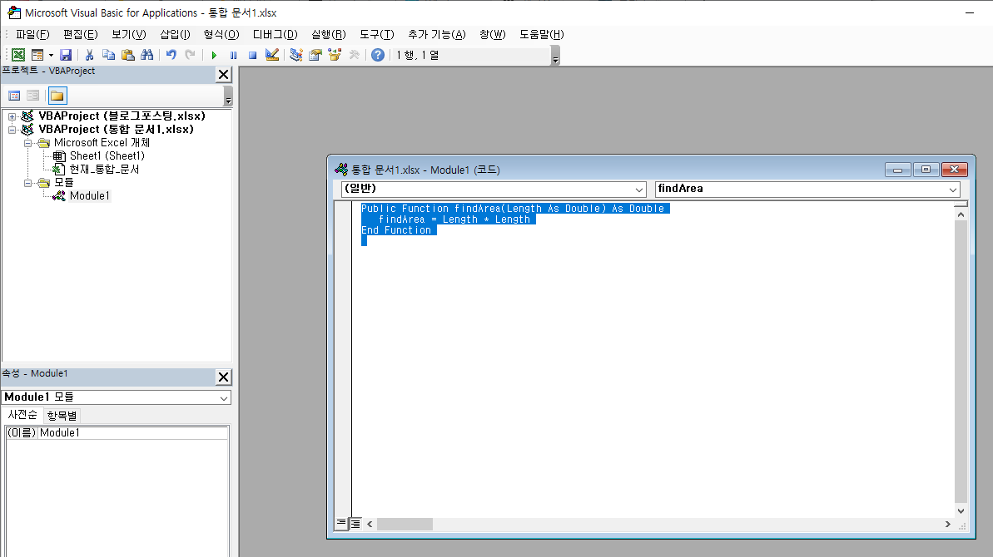Screen dimensions: 993x557
Task: Open Help with the blue question mark icon
Action: click(x=377, y=55)
